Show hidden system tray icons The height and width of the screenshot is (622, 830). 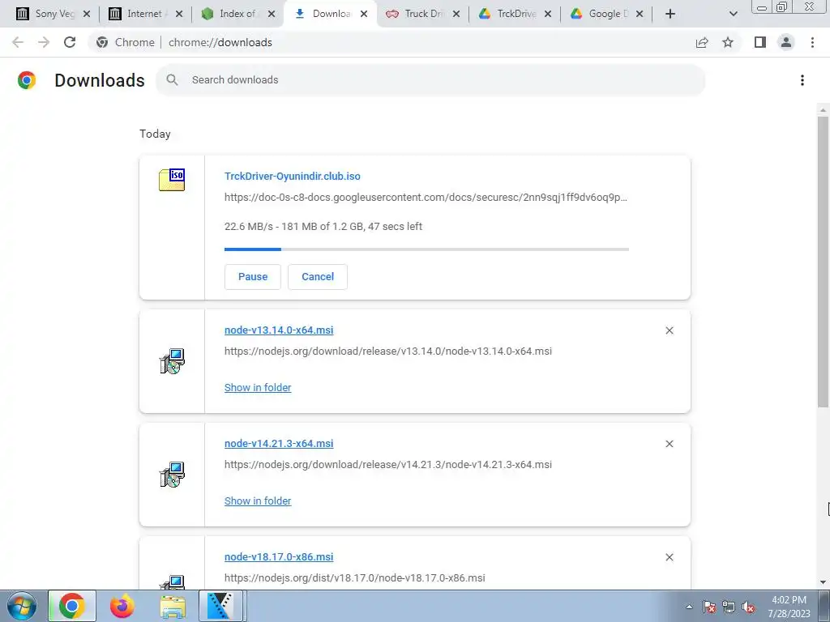tap(689, 607)
